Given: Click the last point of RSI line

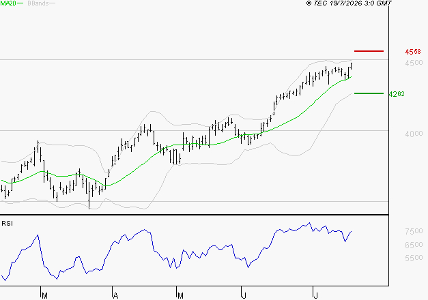Looking at the screenshot, I should pyautogui.click(x=352, y=231).
